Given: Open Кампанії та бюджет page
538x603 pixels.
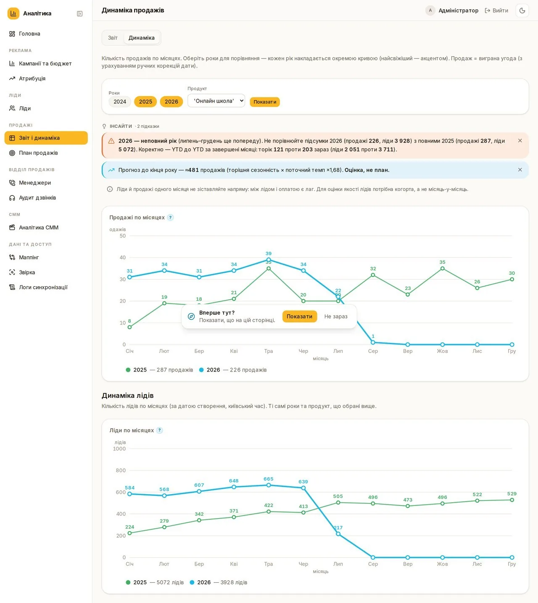Looking at the screenshot, I should pos(46,63).
